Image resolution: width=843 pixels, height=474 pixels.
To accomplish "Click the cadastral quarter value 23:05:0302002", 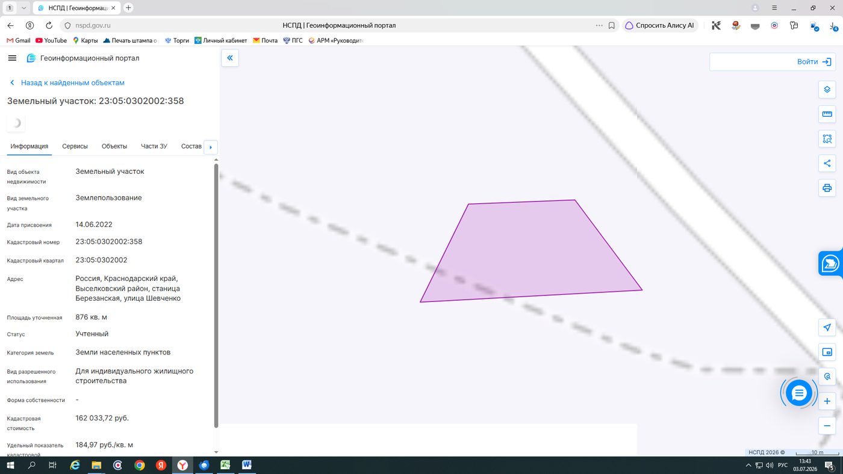I will pos(101,260).
